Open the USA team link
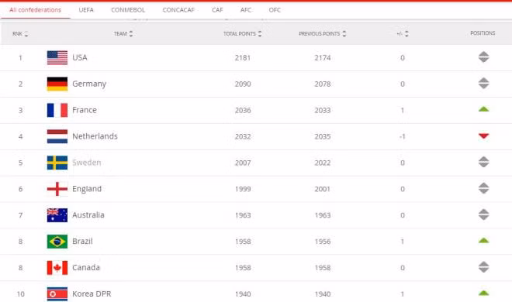512x302 pixels. point(80,57)
